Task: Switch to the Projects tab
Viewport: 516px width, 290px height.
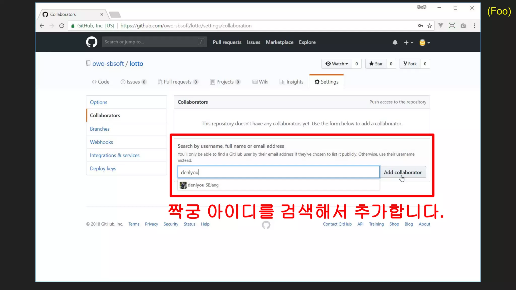Action: 225,82
